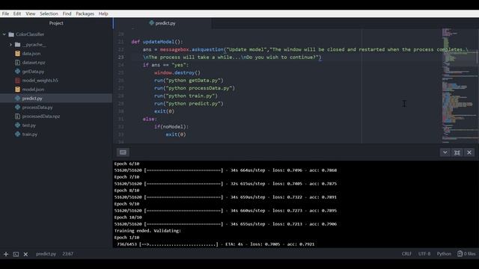Collapse the ColorClassifier project folder

coord(4,34)
